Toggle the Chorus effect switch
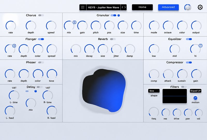 (x=41, y=15)
